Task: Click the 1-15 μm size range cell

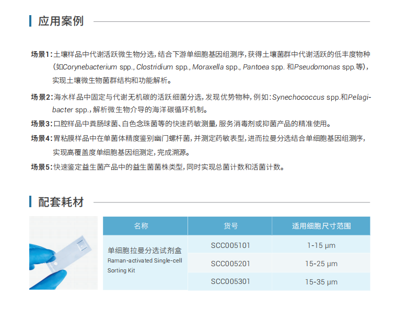Action: pyautogui.click(x=321, y=245)
